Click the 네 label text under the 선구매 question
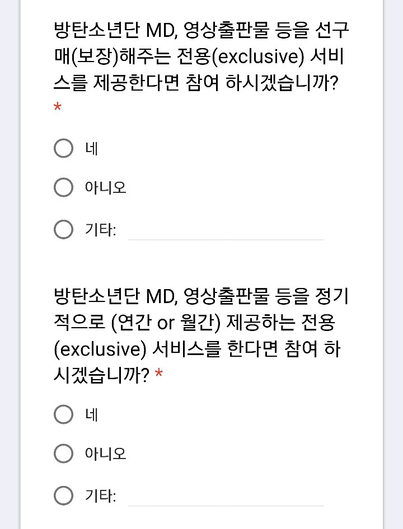 click(91, 149)
